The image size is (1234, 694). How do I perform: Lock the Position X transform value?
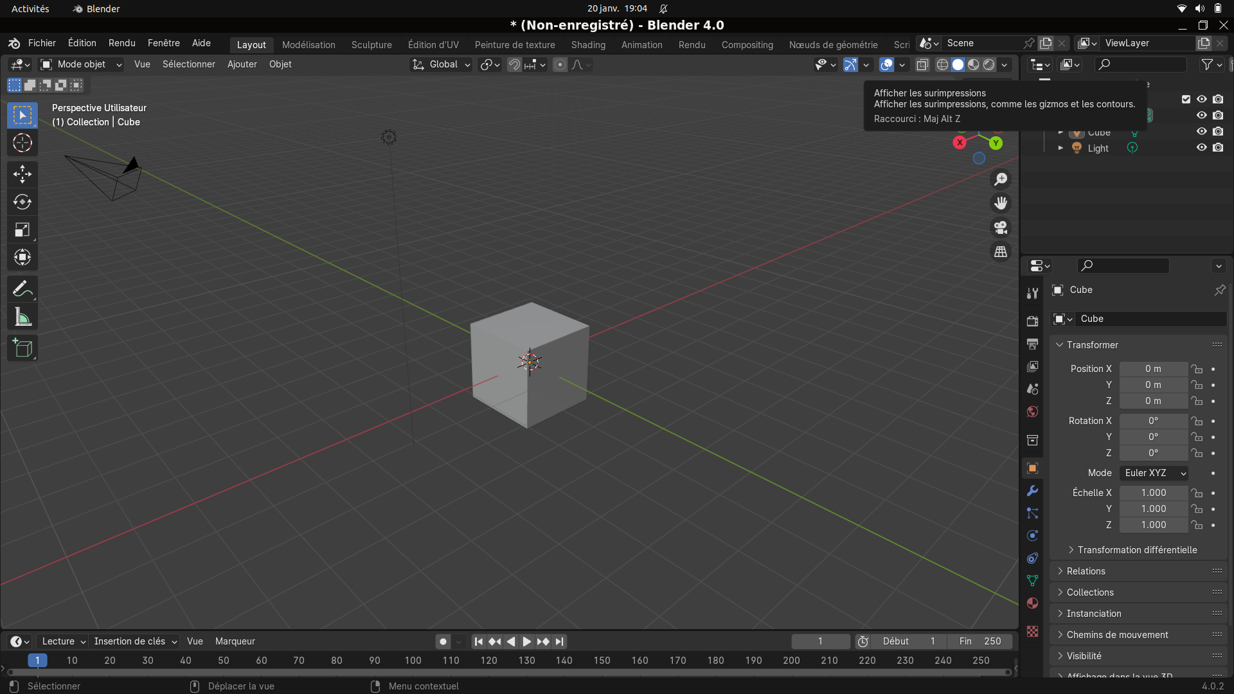[x=1197, y=369]
